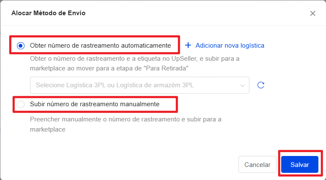Click the quoted Para Retirada text

167,68
